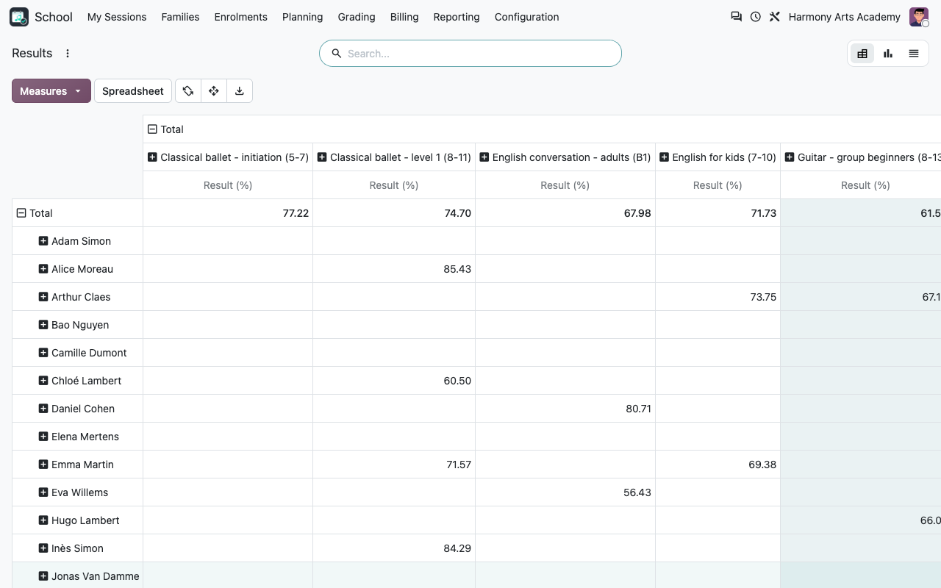Click Daniel Cohen's 80.71 result cell

coord(565,409)
